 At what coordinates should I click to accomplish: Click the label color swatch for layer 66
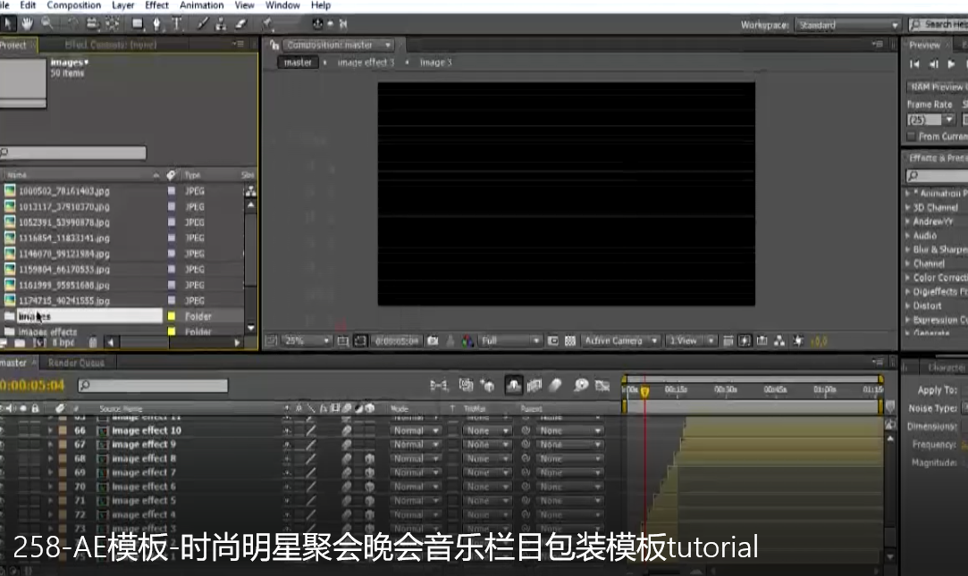[x=63, y=430]
